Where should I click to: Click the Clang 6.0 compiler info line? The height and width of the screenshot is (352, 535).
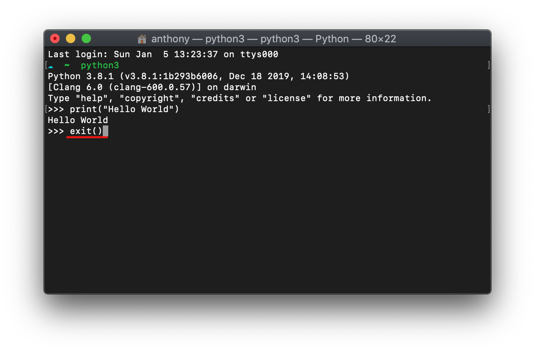(152, 87)
